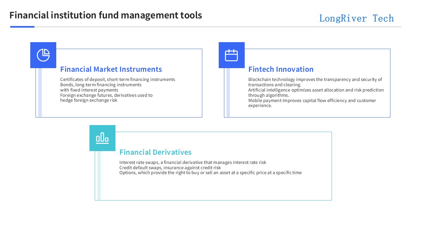
Task: Click the 'transactions and clearing.' line
Action: [x=275, y=85]
